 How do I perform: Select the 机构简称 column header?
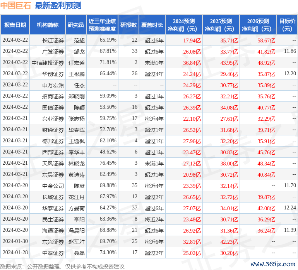tap(48, 25)
